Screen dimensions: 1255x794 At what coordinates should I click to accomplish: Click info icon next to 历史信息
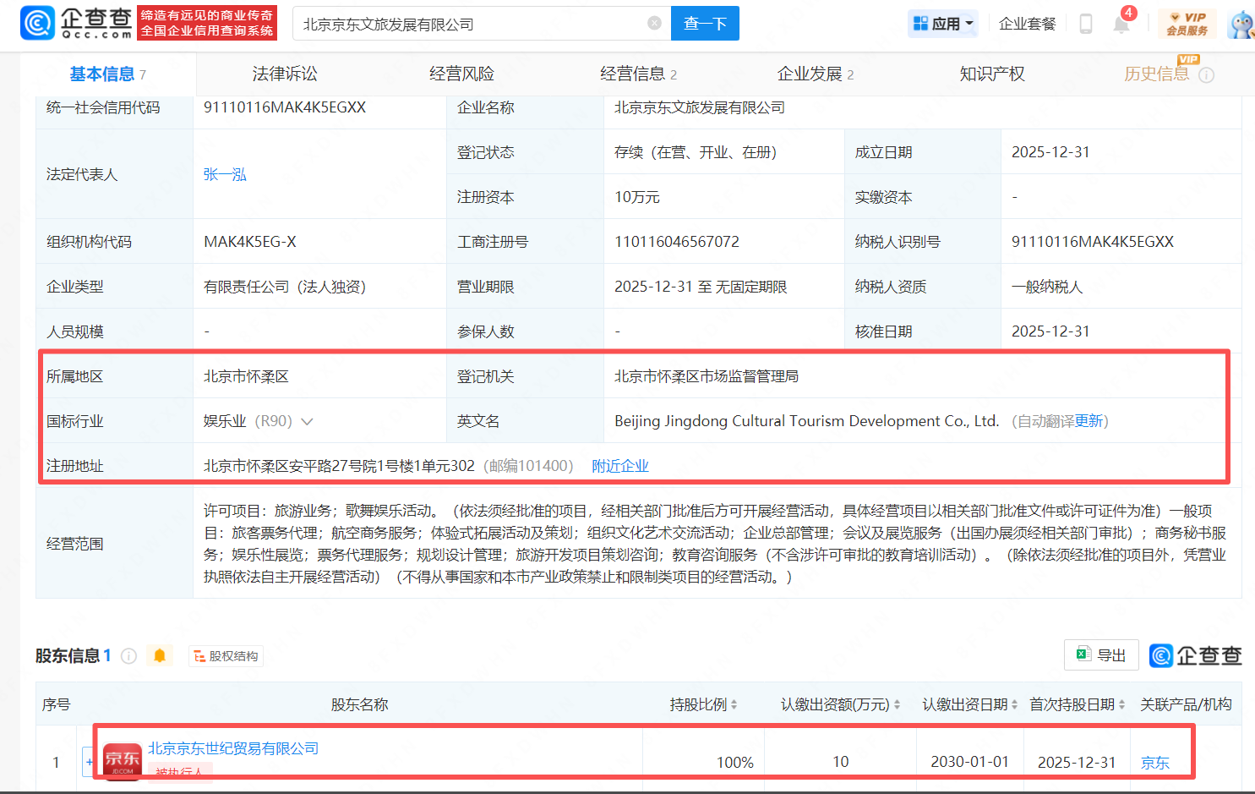click(1207, 75)
